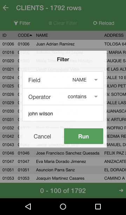
Task: Click address cell 'TOLOSA 64'
Action: (115, 44)
